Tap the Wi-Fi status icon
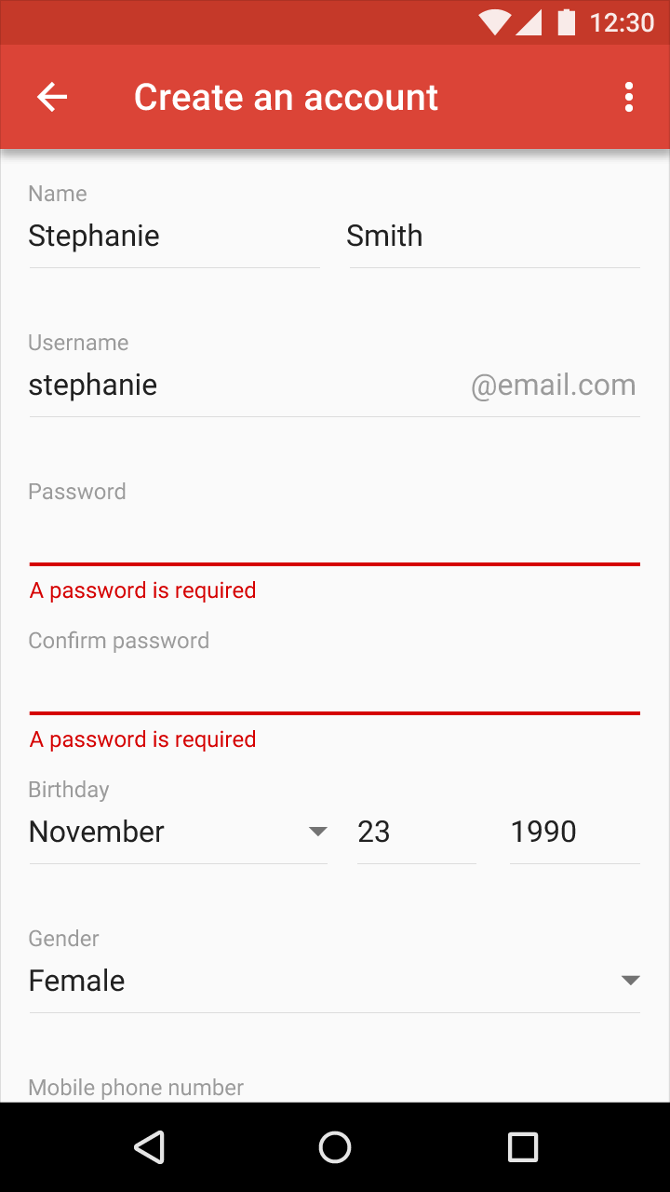 [x=495, y=22]
